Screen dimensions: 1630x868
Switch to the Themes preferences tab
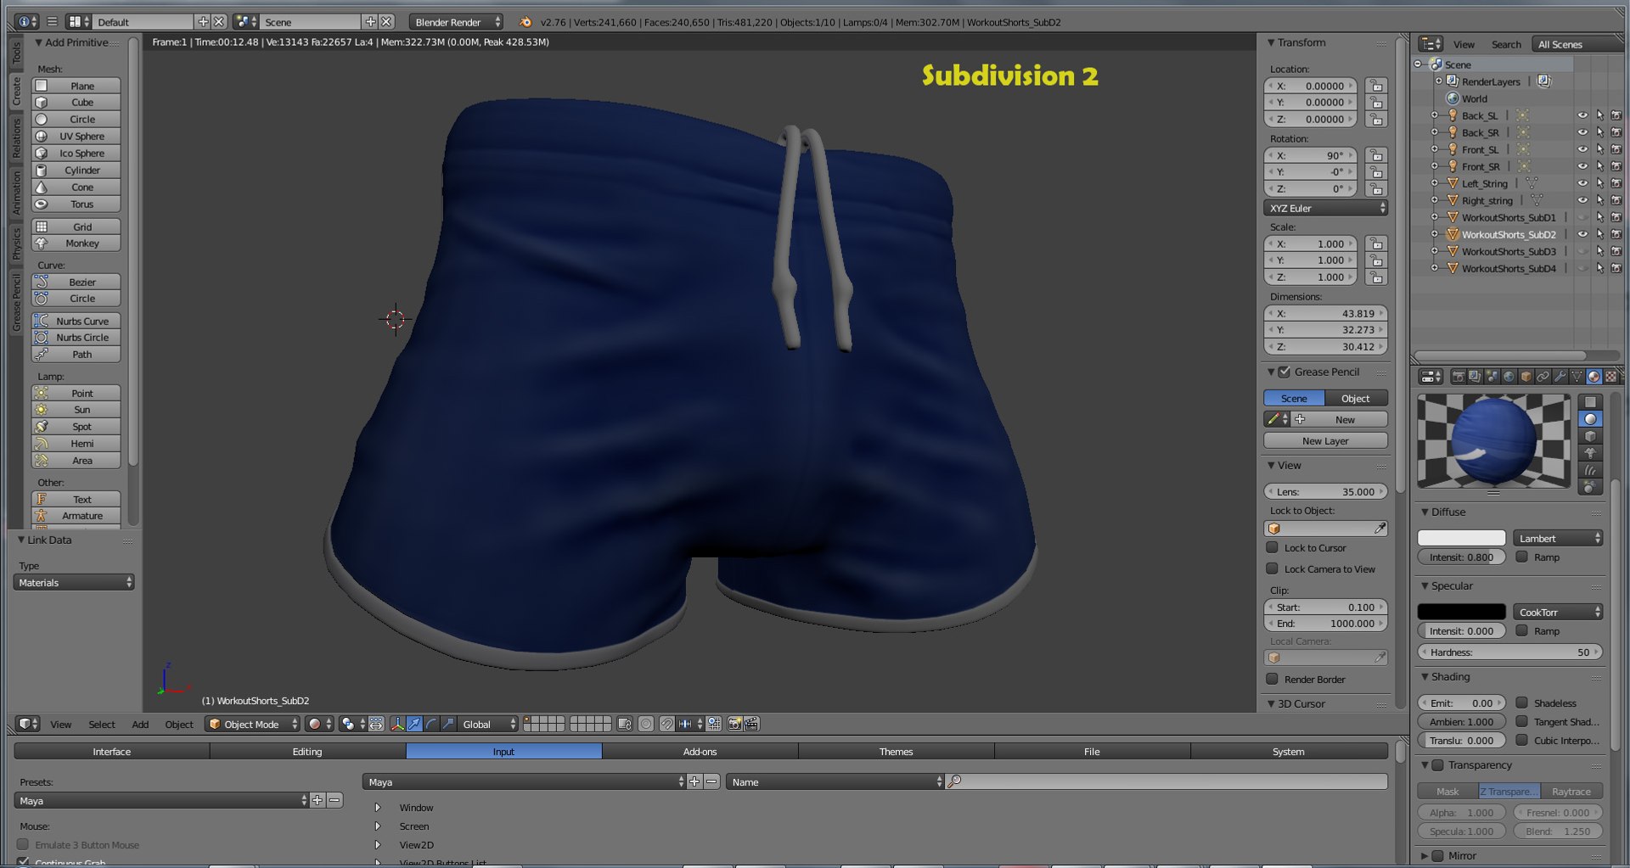896,751
